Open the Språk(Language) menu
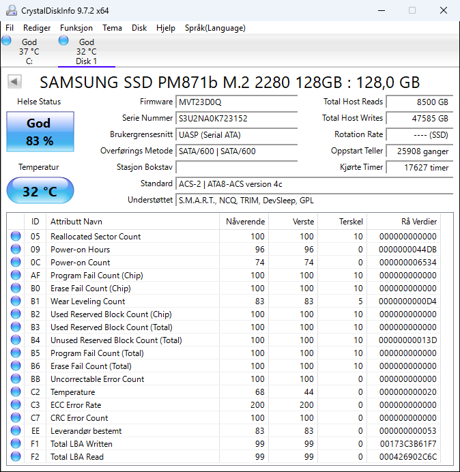460x472 pixels. (215, 28)
